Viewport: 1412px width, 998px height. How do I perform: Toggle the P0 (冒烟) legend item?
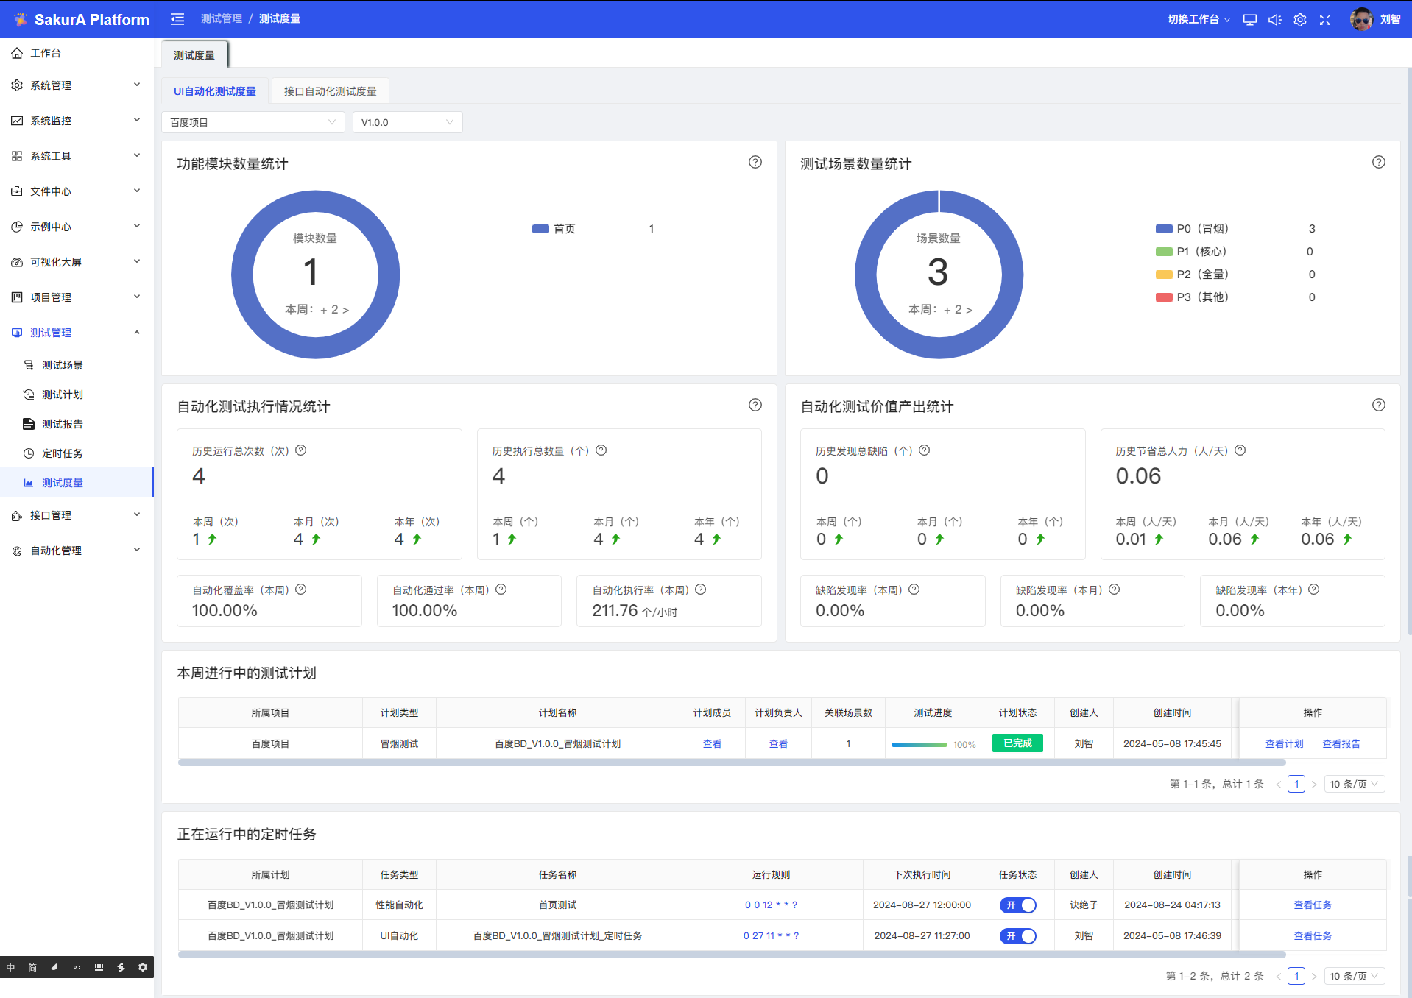point(1193,229)
